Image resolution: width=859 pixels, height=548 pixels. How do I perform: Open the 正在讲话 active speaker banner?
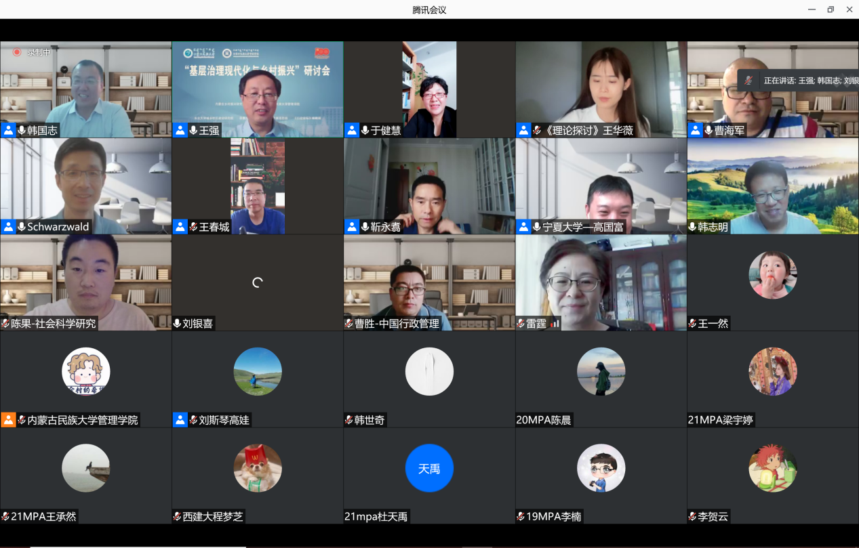pyautogui.click(x=807, y=80)
